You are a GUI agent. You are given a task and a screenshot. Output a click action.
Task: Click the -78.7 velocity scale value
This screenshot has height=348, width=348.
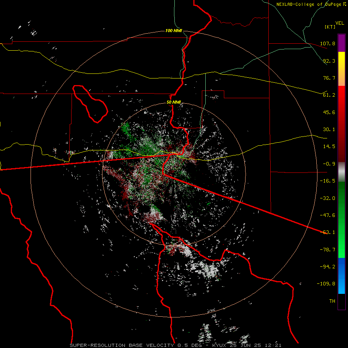click(x=328, y=250)
